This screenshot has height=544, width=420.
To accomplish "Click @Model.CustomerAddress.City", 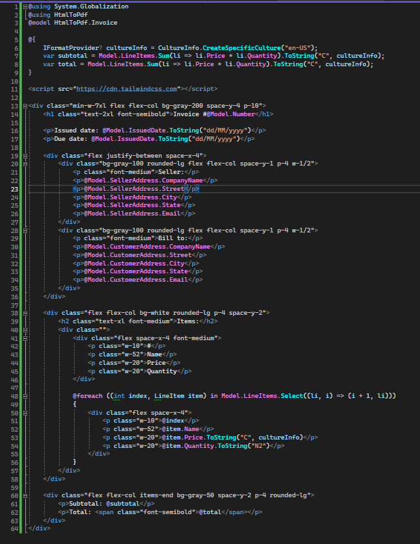I will pyautogui.click(x=134, y=264).
